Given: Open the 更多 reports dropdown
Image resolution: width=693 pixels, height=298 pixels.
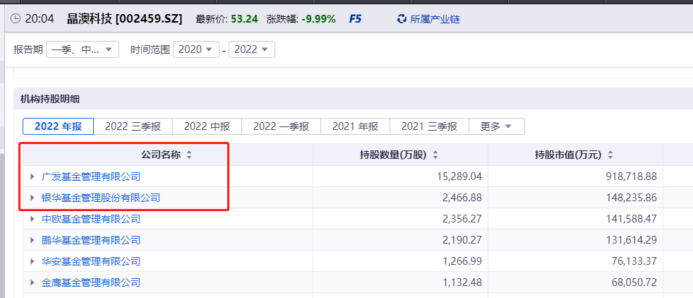Looking at the screenshot, I should pos(496,126).
